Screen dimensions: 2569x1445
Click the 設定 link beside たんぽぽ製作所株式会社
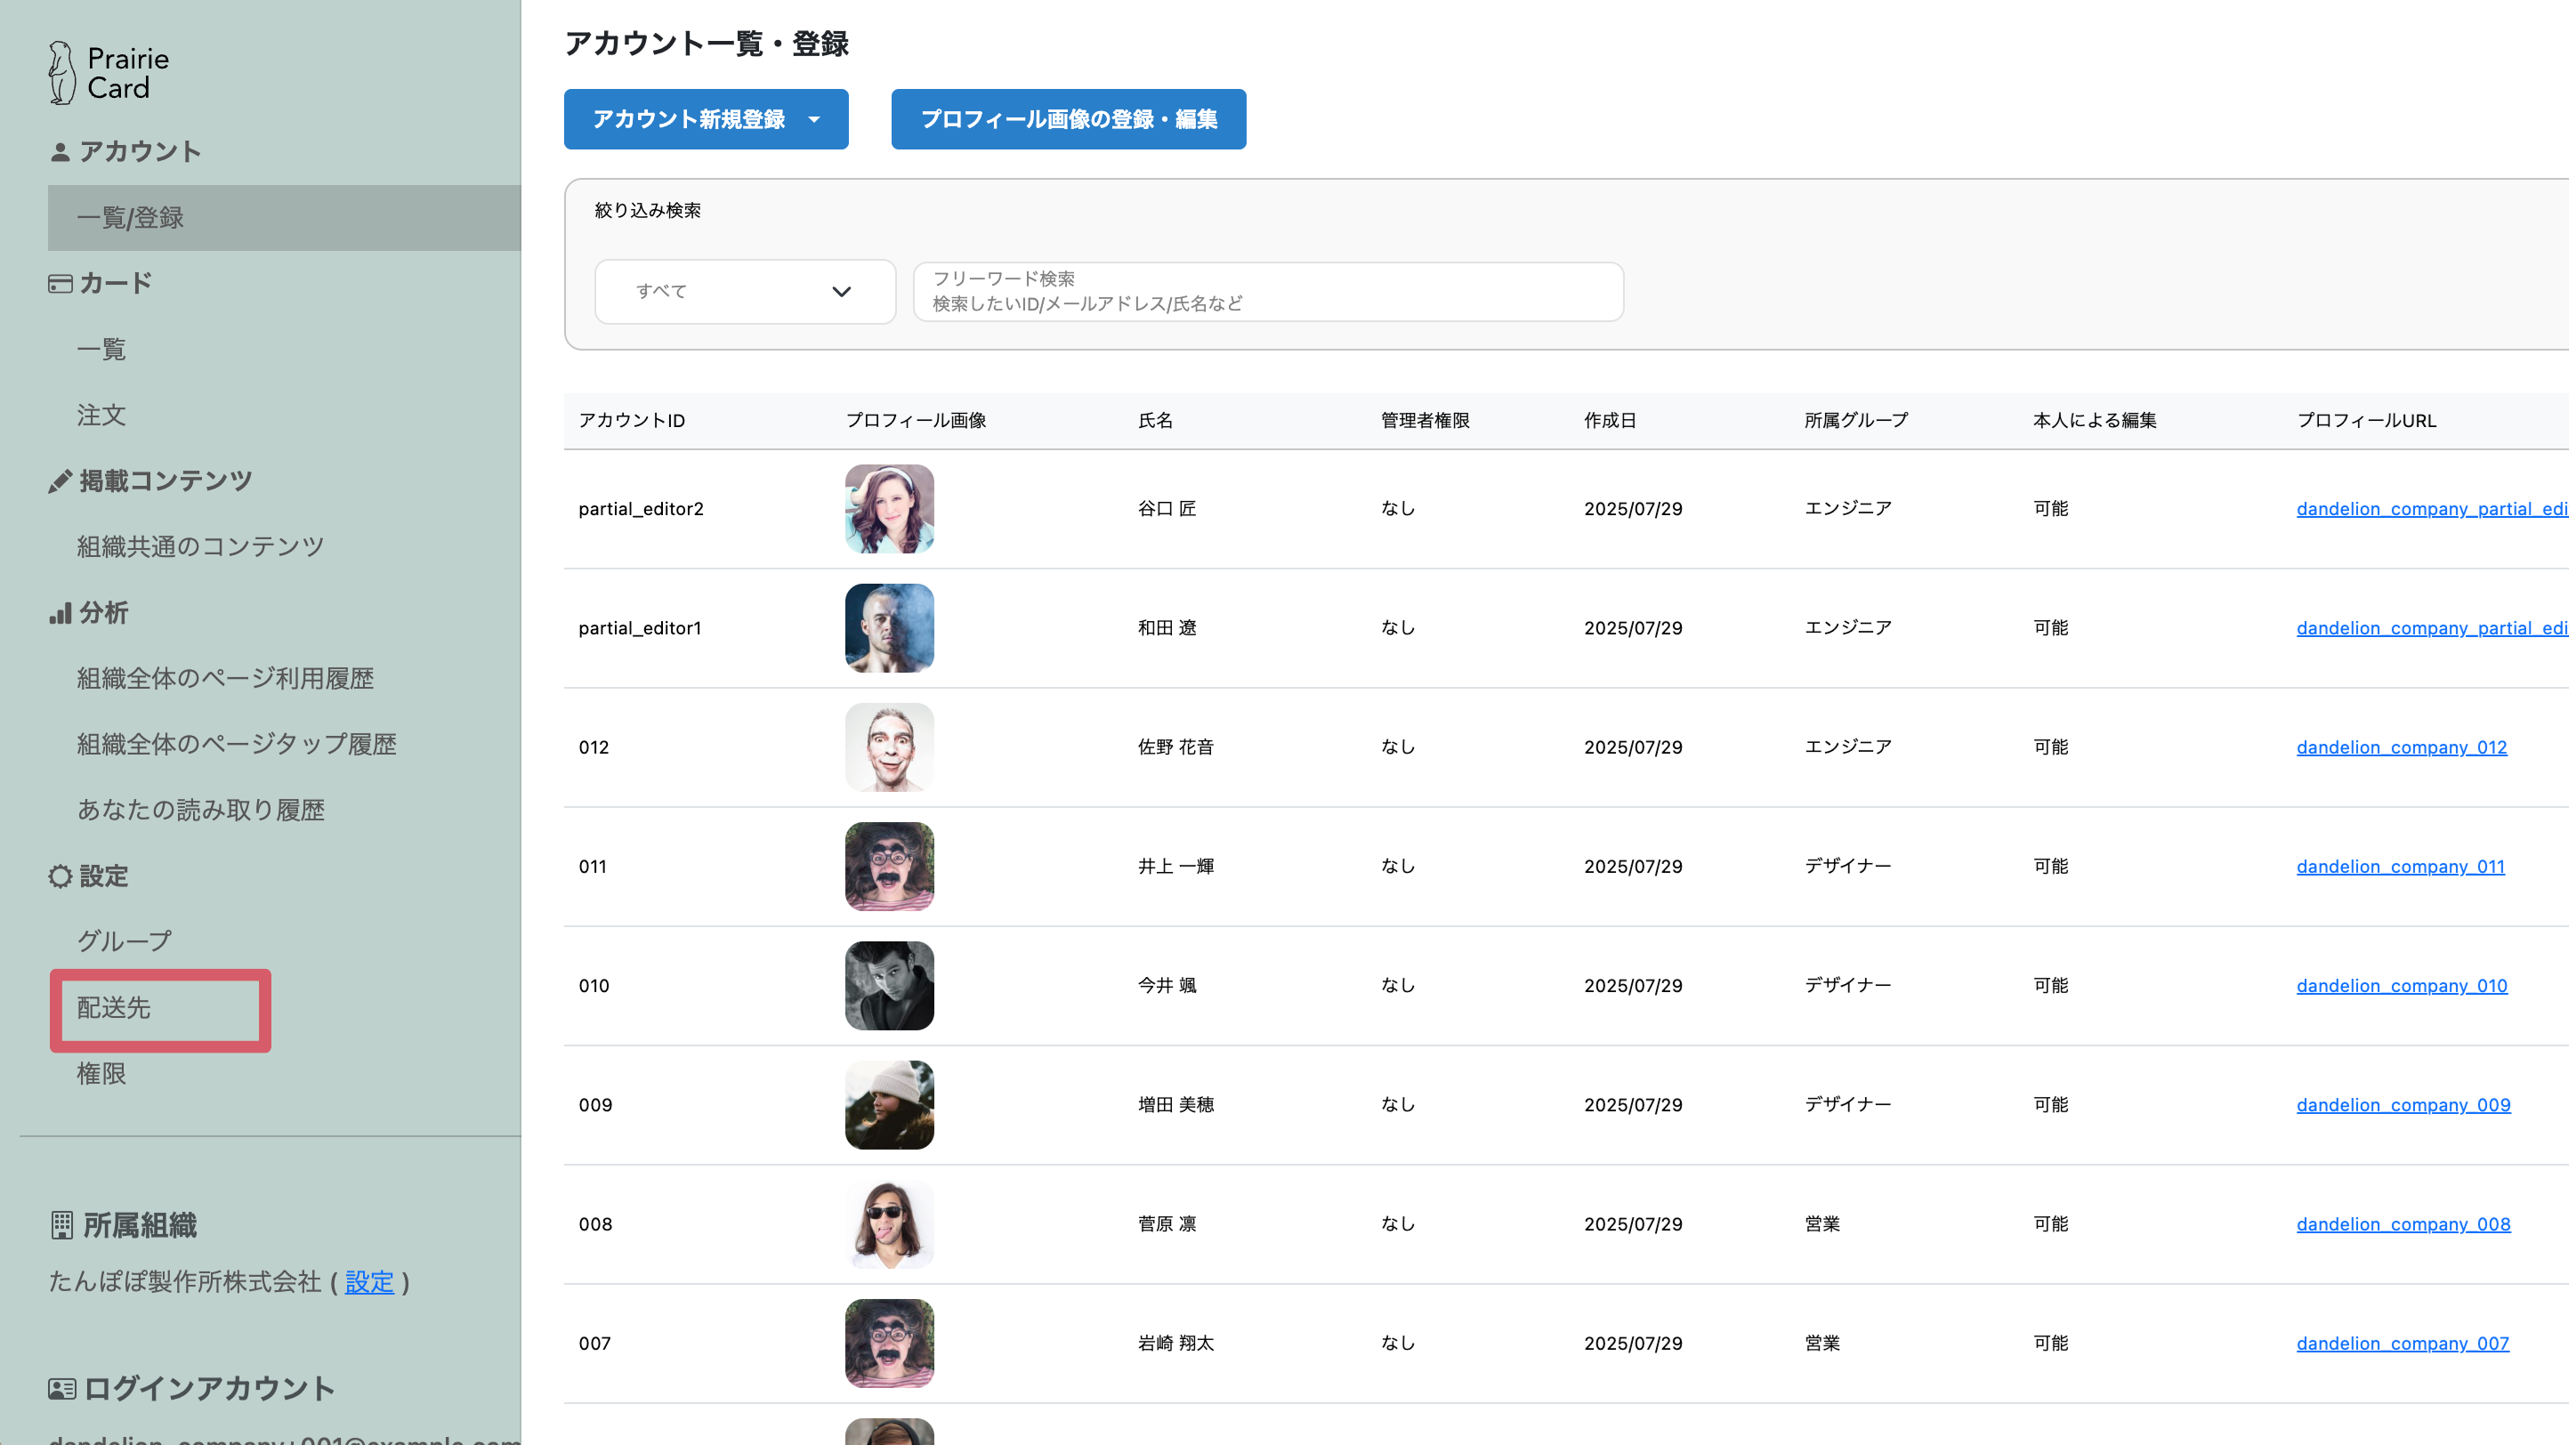(369, 1282)
